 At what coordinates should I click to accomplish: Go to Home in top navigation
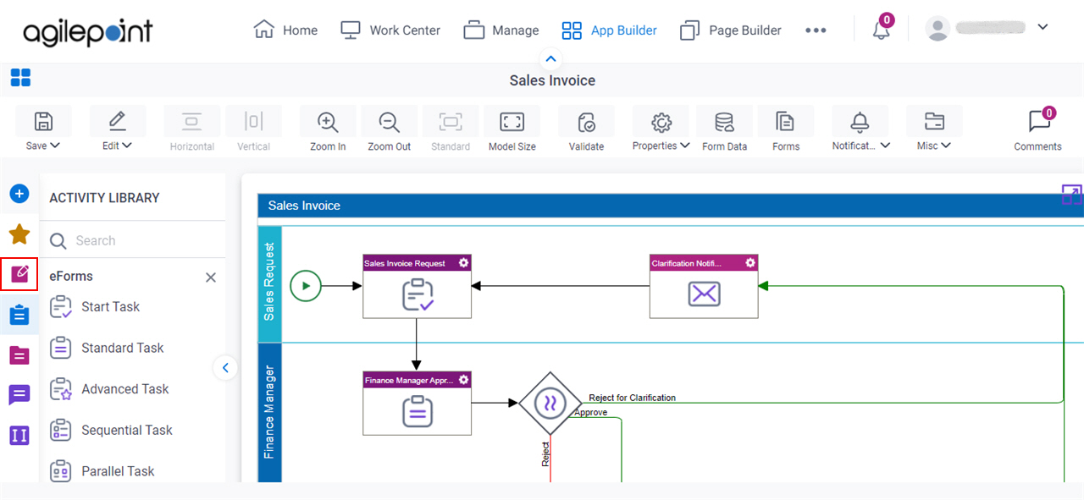[x=286, y=30]
